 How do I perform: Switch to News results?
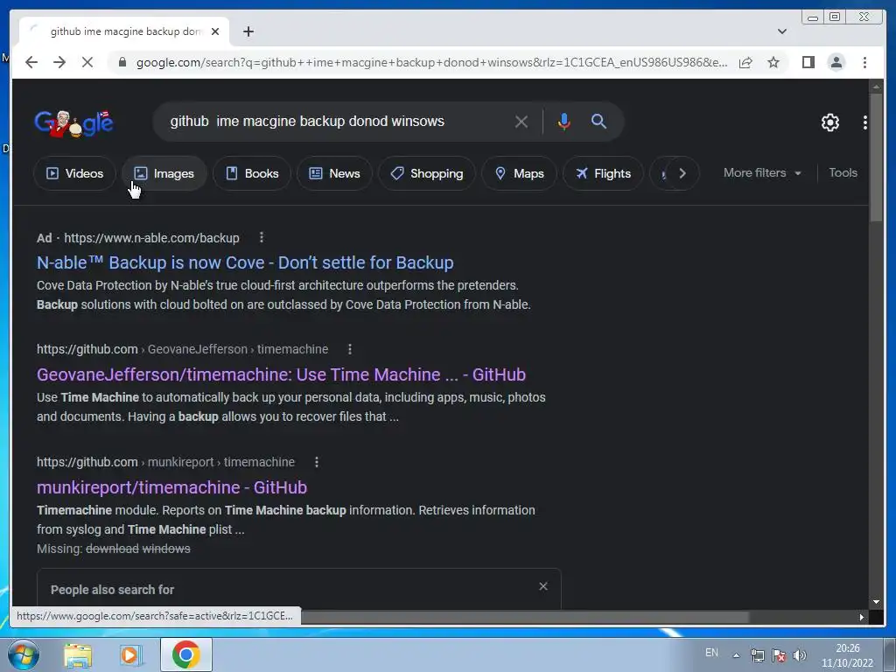(x=335, y=173)
